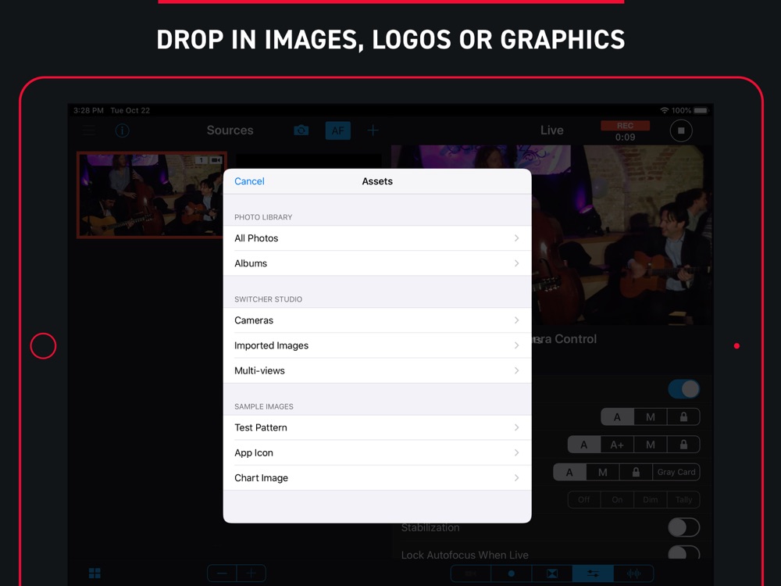Click the SWITCHER STUDIO section header
Screen dimensions: 781x586
click(x=269, y=299)
